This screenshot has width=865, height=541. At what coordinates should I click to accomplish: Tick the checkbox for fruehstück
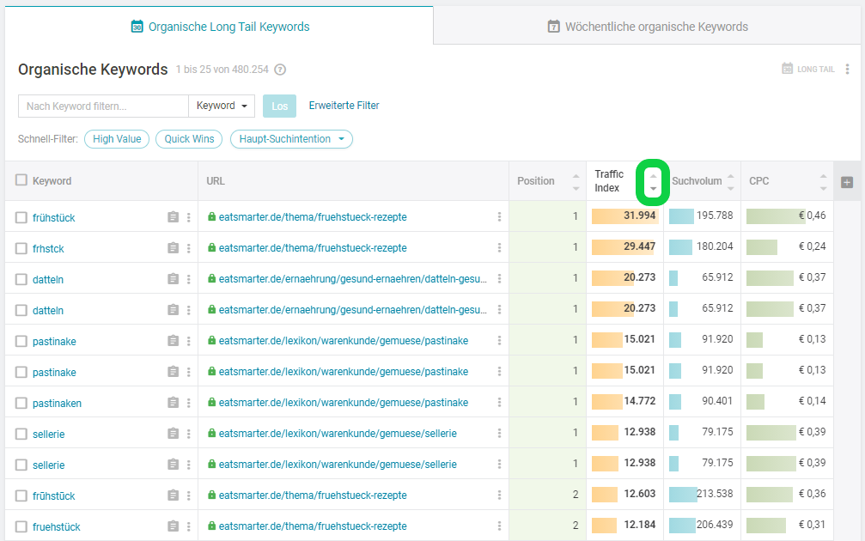pos(21,526)
